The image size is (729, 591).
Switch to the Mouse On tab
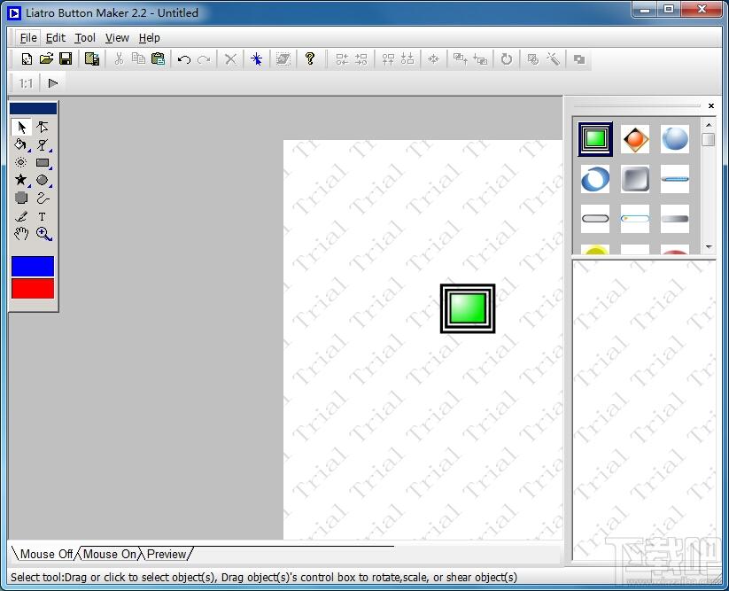click(x=110, y=554)
